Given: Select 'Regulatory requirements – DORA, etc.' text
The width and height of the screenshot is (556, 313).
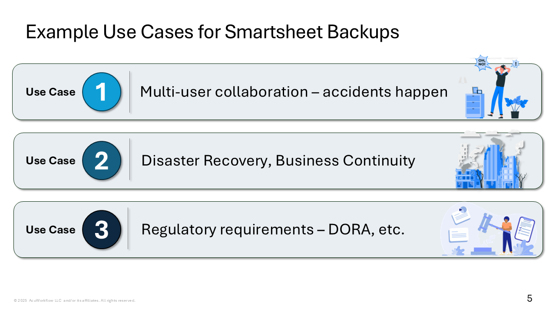Looking at the screenshot, I should tap(273, 230).
